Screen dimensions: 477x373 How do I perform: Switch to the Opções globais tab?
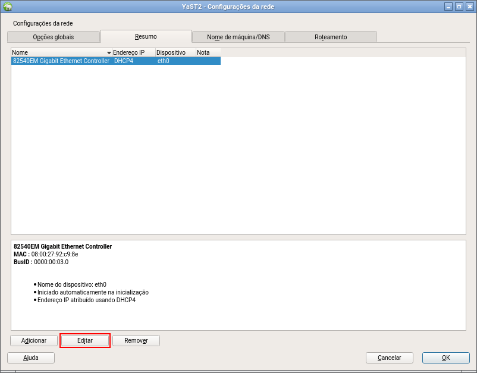[53, 37]
